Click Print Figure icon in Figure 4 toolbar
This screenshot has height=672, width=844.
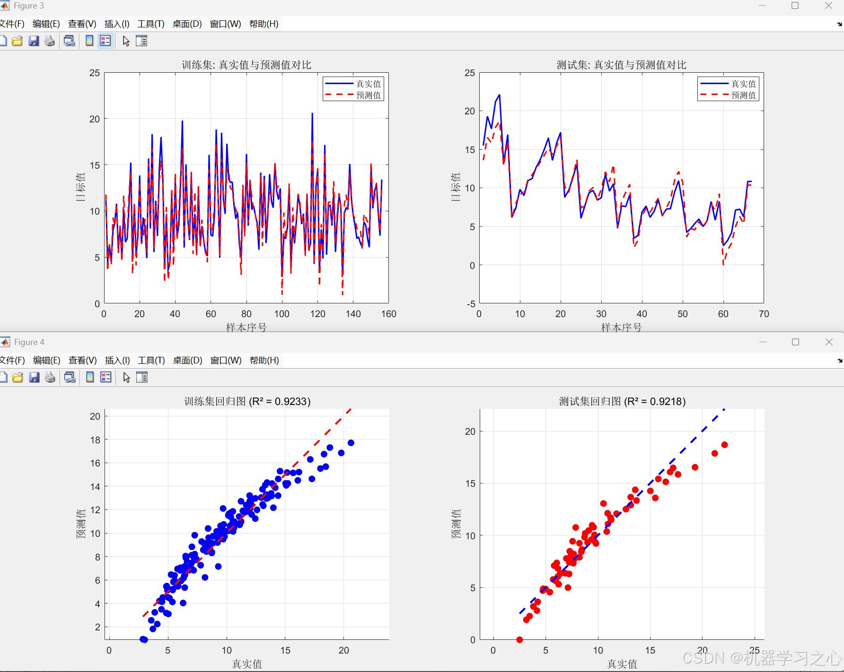click(50, 377)
